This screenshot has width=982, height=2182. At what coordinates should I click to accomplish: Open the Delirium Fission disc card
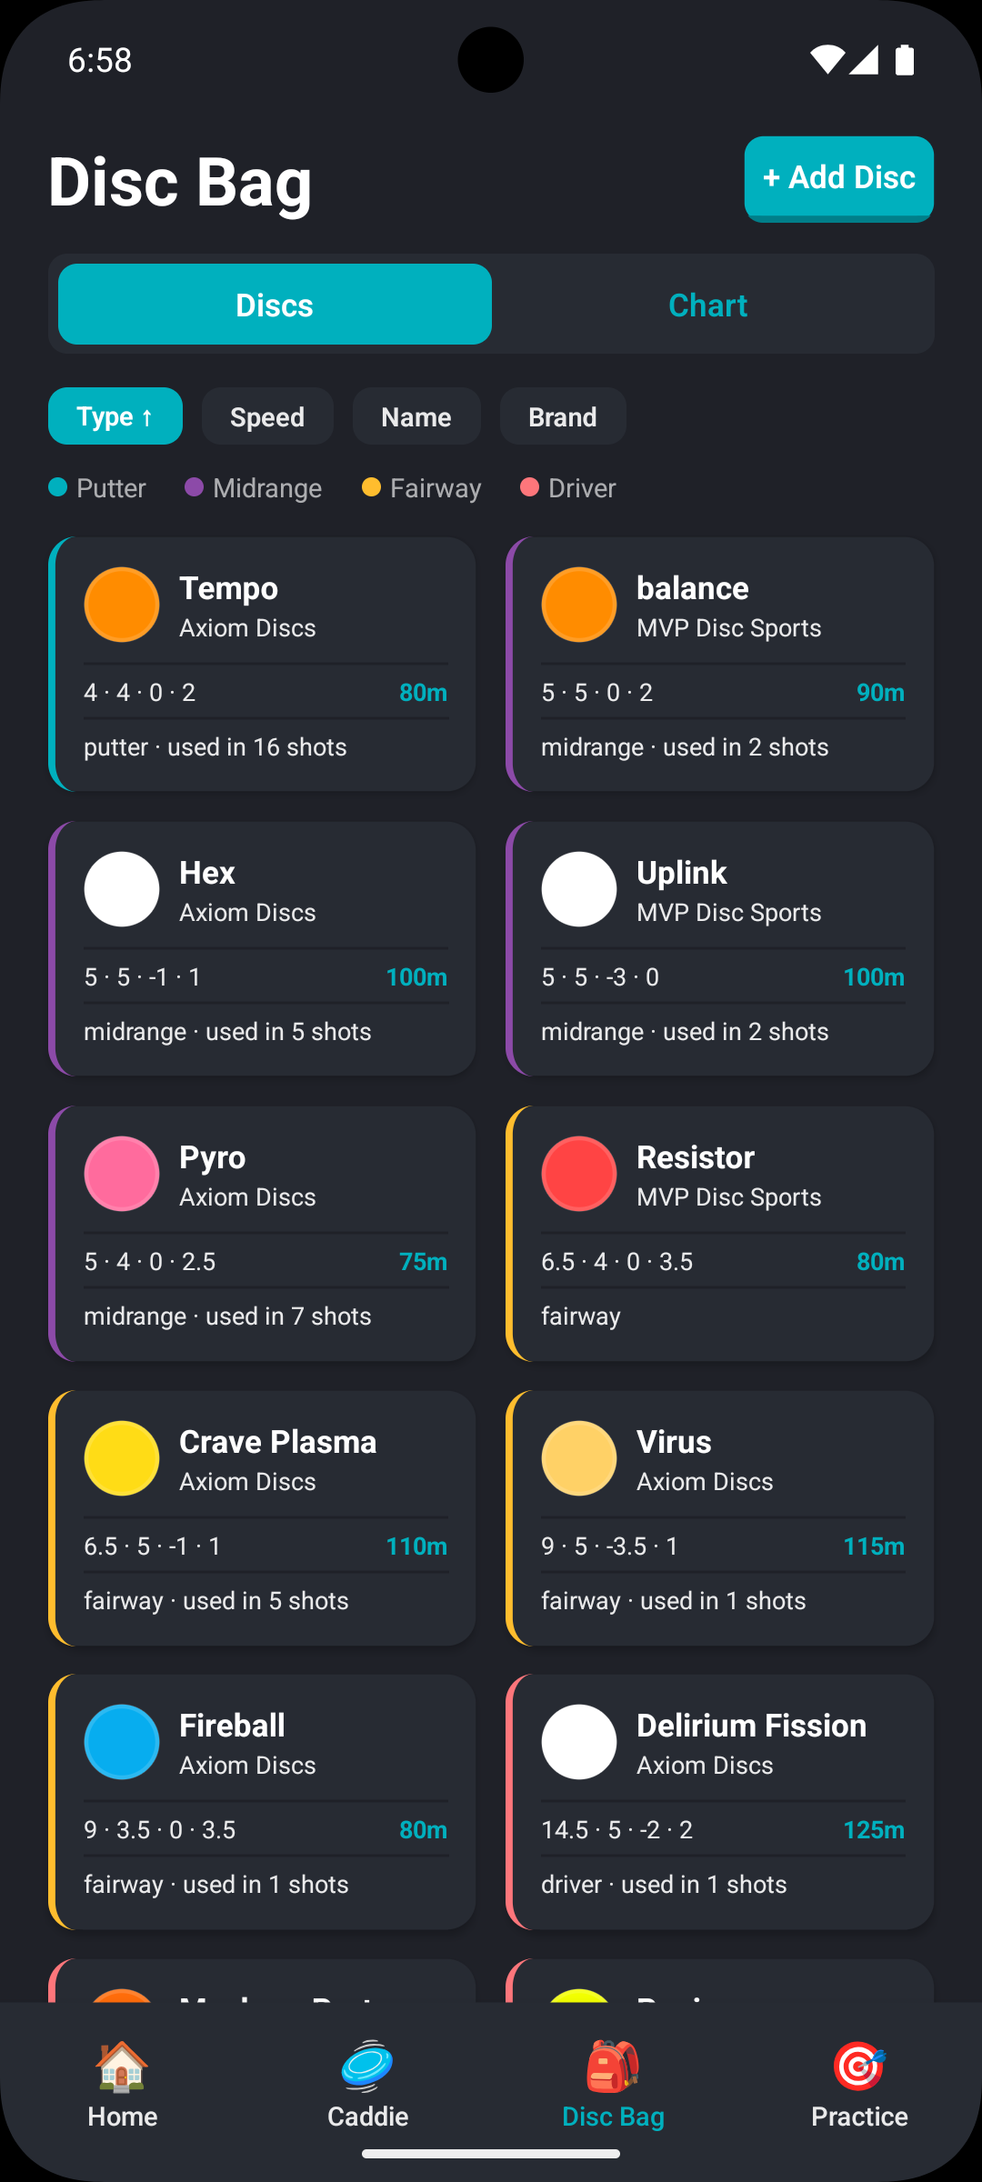coord(719,1802)
